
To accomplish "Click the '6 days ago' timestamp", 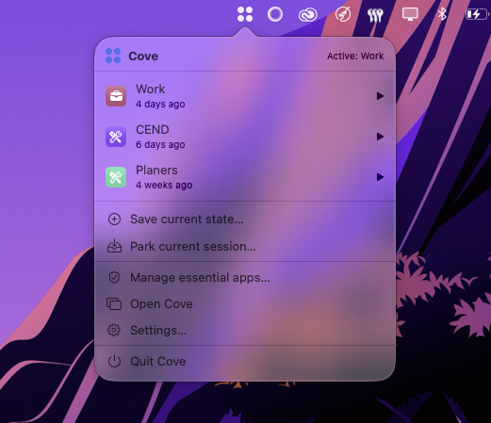I will 160,144.
